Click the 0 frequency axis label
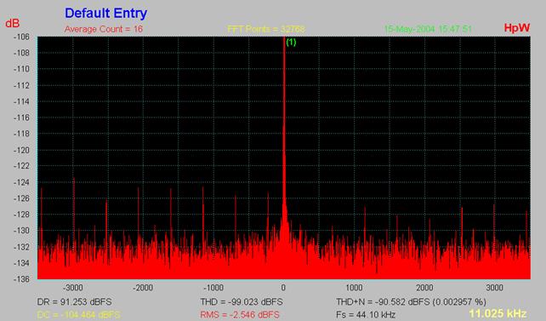 283,288
